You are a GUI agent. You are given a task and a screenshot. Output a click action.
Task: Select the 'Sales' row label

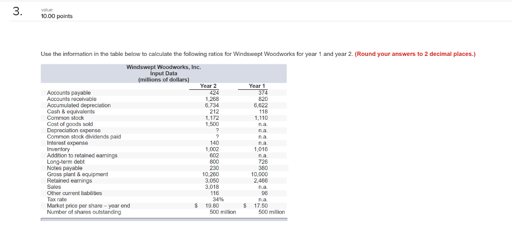[x=54, y=187]
